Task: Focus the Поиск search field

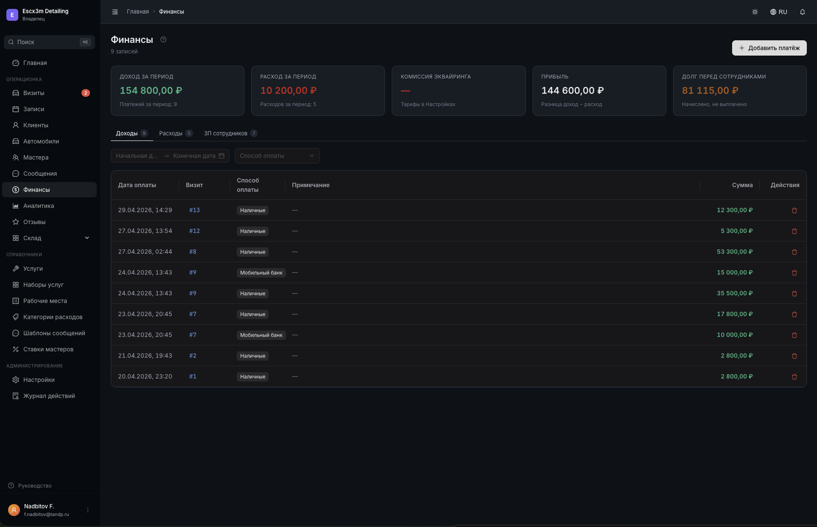Action: click(49, 42)
